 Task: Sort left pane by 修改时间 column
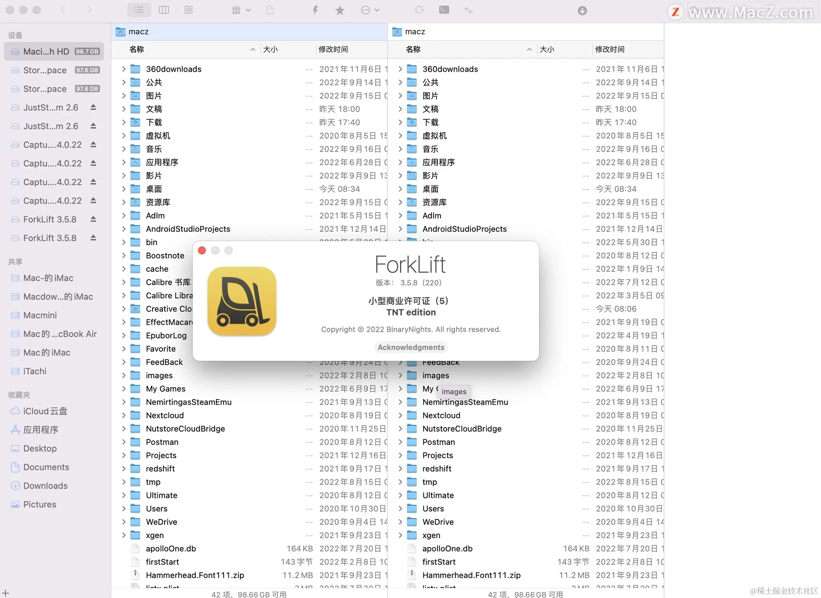point(333,49)
